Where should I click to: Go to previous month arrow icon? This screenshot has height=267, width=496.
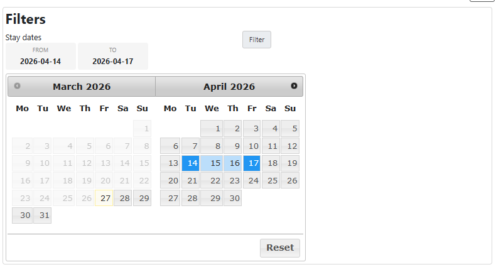[17, 86]
